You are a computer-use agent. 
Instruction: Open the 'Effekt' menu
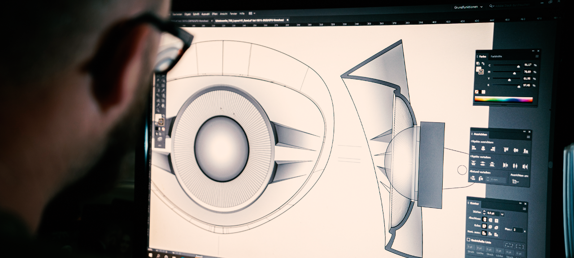pyautogui.click(x=214, y=14)
